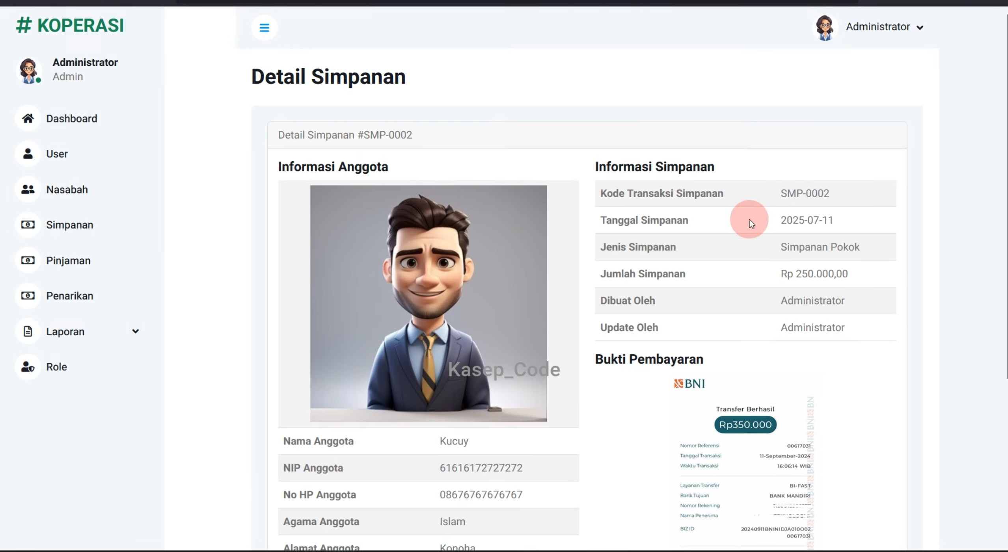This screenshot has width=1008, height=552.
Task: Click the Dashboard home icon
Action: (x=28, y=118)
